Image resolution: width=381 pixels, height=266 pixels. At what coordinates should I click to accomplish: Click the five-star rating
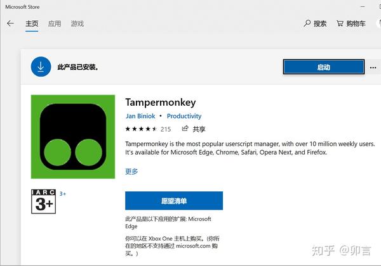click(x=141, y=129)
